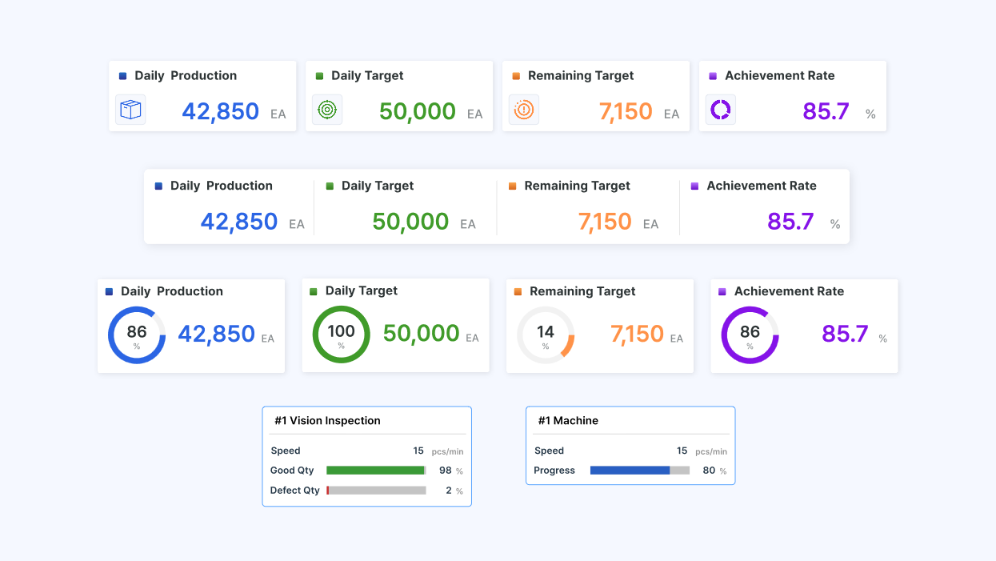996x561 pixels.
Task: Click the #1 Vision Inspection panel title
Action: click(x=327, y=421)
